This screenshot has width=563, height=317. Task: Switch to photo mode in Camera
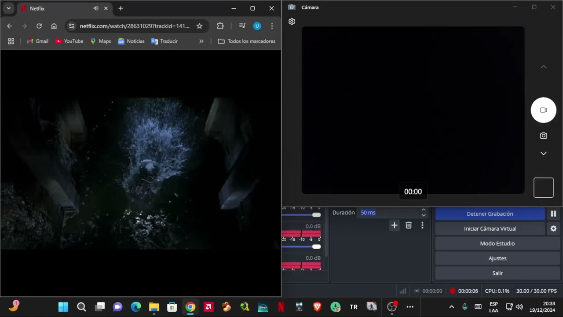tap(544, 136)
